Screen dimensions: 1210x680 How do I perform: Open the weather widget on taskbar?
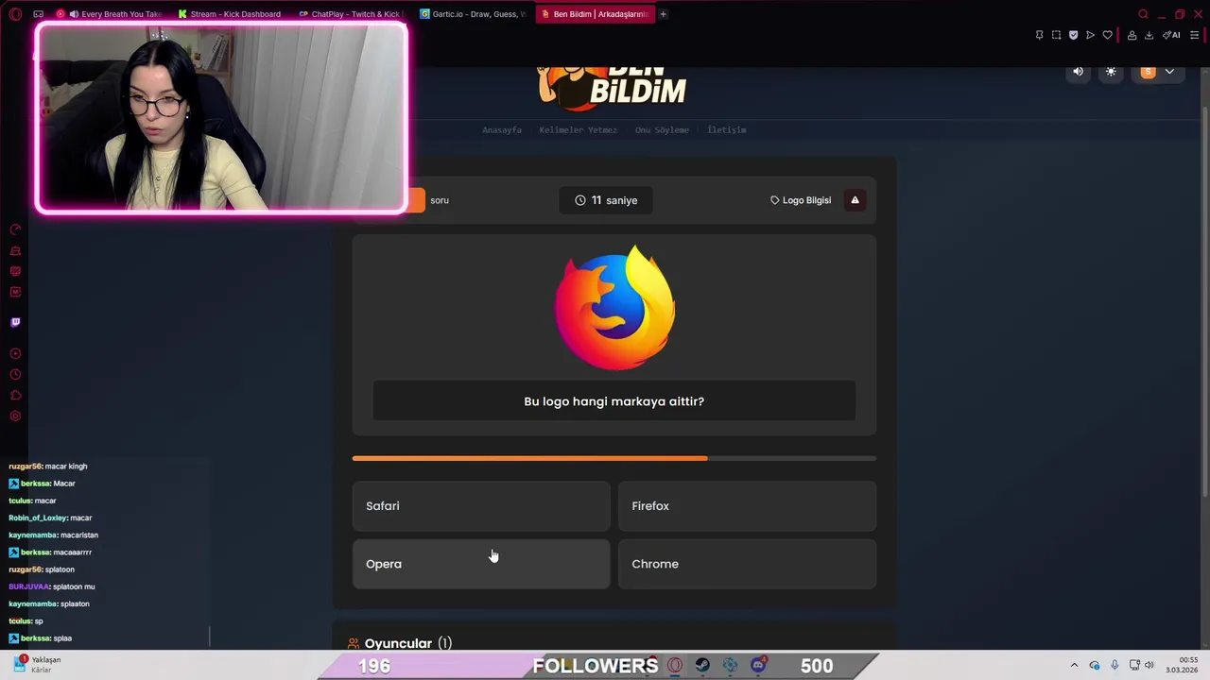(38, 665)
